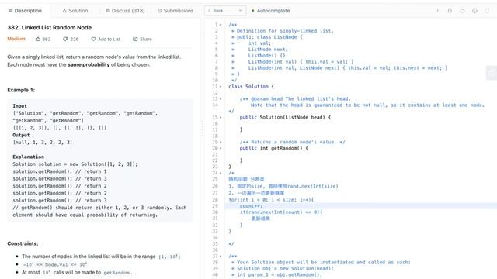Click the thumbs-down dislike icon 226
497x279 pixels.
(x=65, y=40)
